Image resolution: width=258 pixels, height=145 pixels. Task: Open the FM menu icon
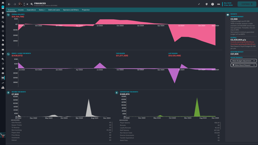point(218,4)
